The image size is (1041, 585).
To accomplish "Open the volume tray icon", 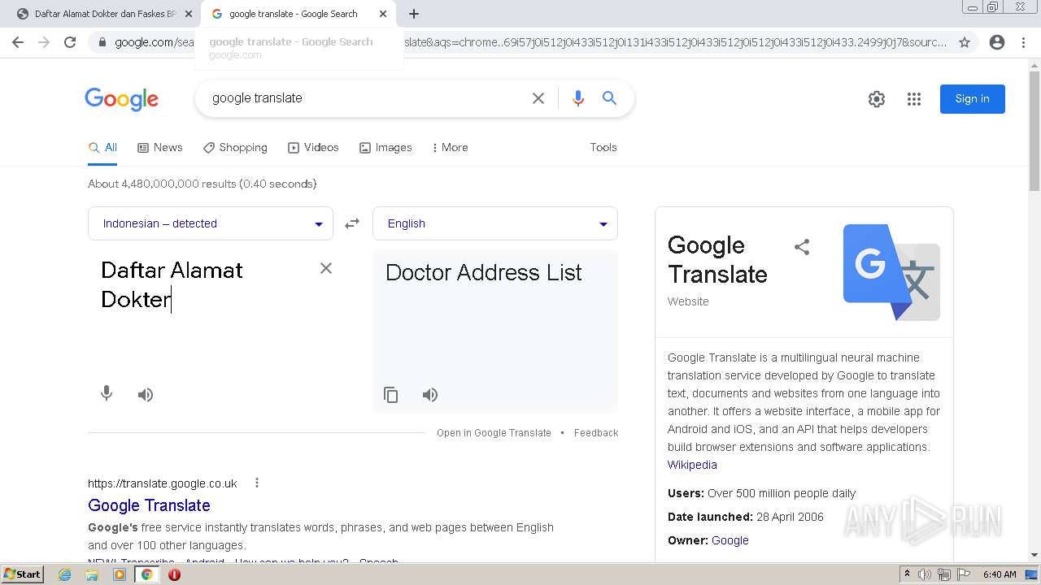I will point(926,574).
